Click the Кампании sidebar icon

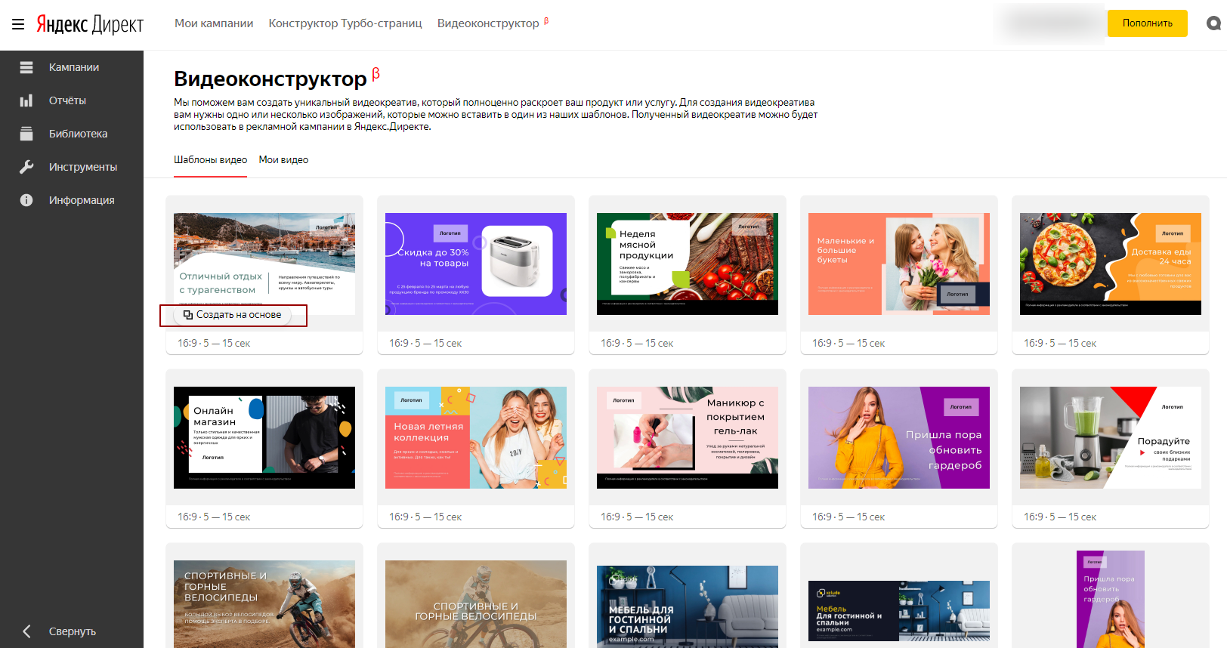[x=26, y=67]
